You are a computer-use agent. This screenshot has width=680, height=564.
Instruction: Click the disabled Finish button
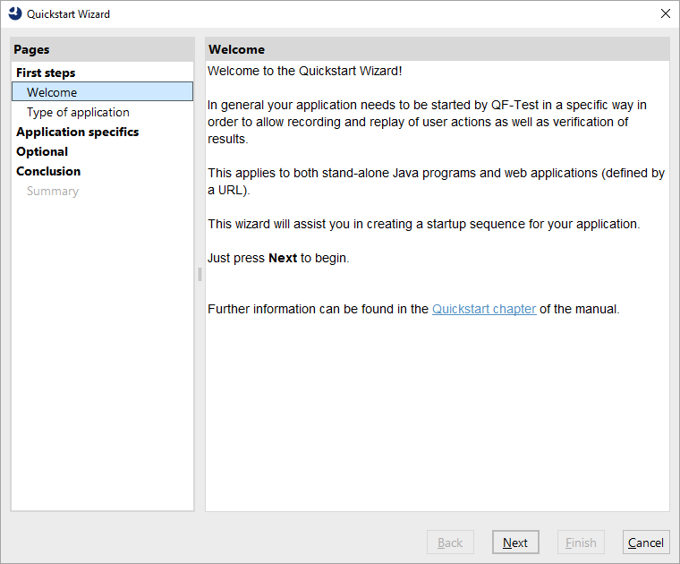581,543
